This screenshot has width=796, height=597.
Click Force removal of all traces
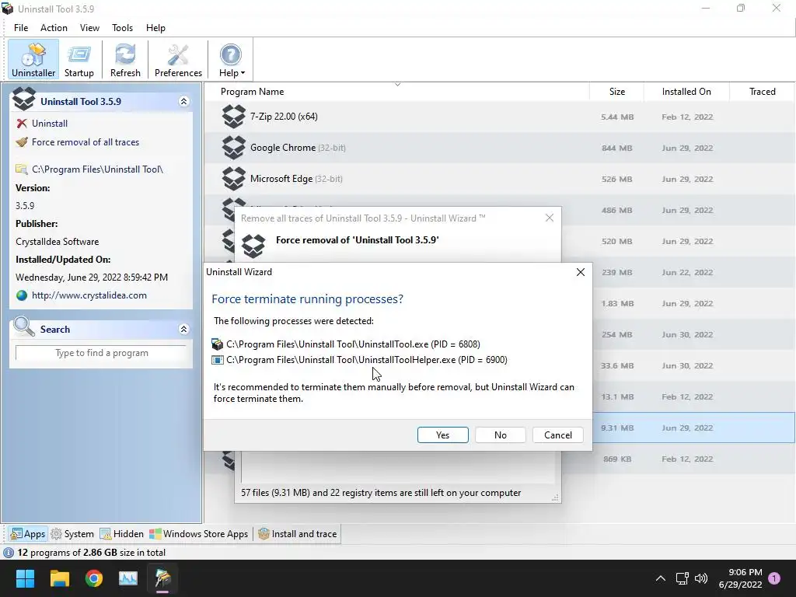pyautogui.click(x=86, y=142)
